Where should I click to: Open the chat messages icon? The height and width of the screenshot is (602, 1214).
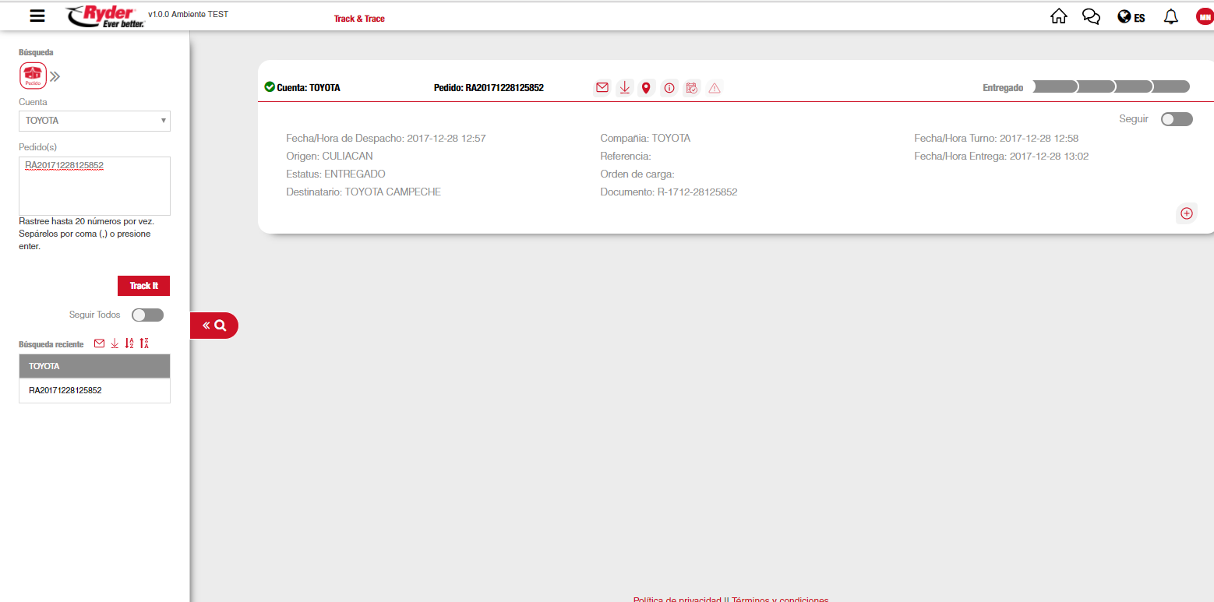(x=1091, y=16)
